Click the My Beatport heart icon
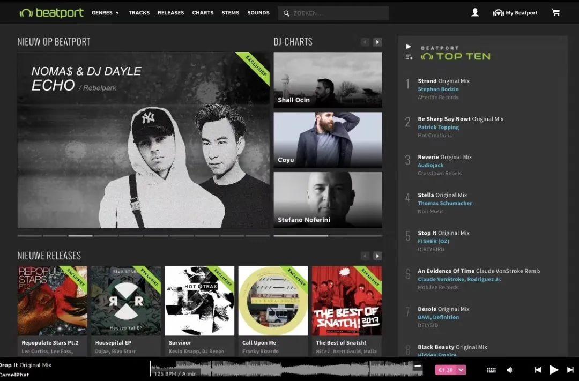The image size is (579, 381). 498,13
